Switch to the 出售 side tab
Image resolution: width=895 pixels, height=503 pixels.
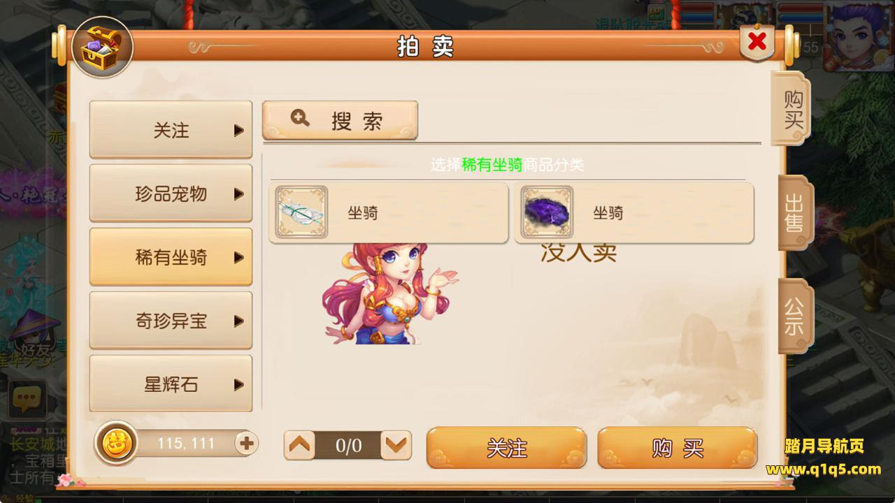click(x=794, y=213)
